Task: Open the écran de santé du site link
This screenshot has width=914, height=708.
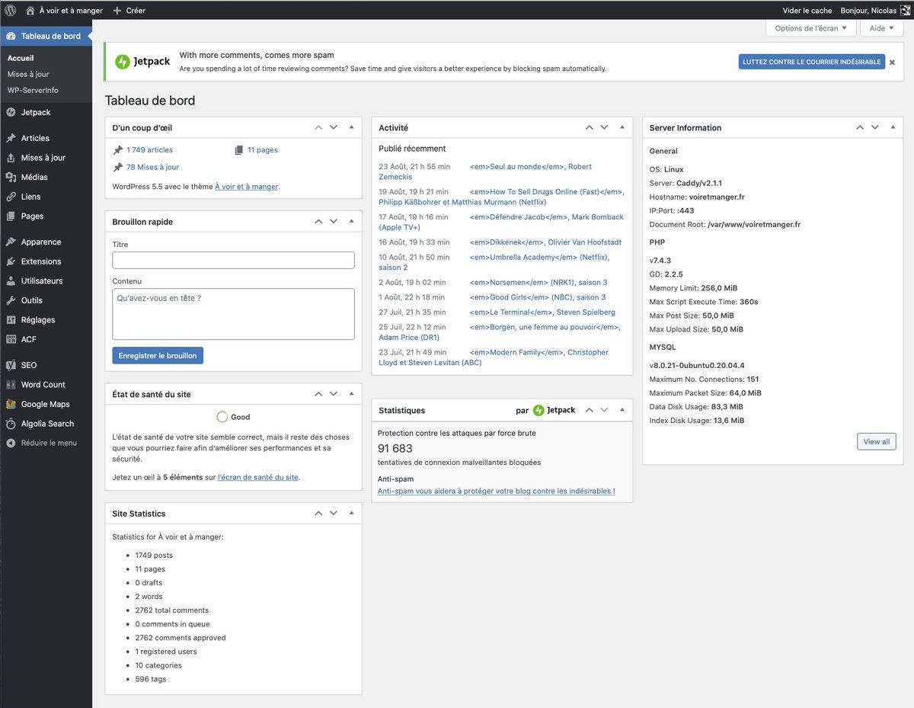Action: point(257,477)
